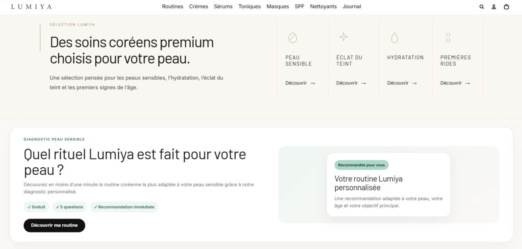Click the Hydratation water drop icon
522x249 pixels.
pyautogui.click(x=394, y=38)
